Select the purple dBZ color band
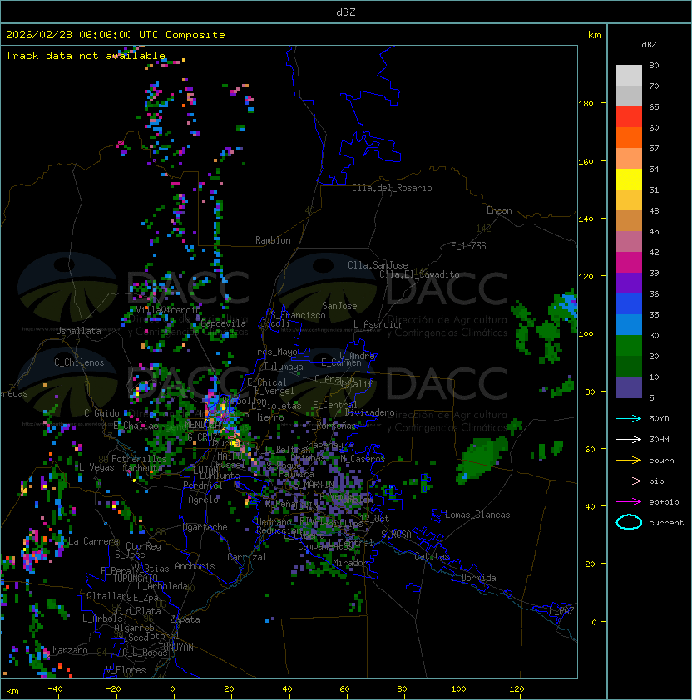692x700 pixels. tap(629, 283)
